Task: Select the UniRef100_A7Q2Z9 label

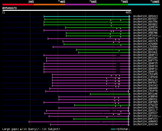Action: (145, 105)
